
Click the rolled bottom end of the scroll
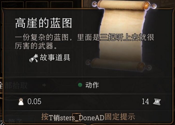pyautogui.click(x=118, y=65)
